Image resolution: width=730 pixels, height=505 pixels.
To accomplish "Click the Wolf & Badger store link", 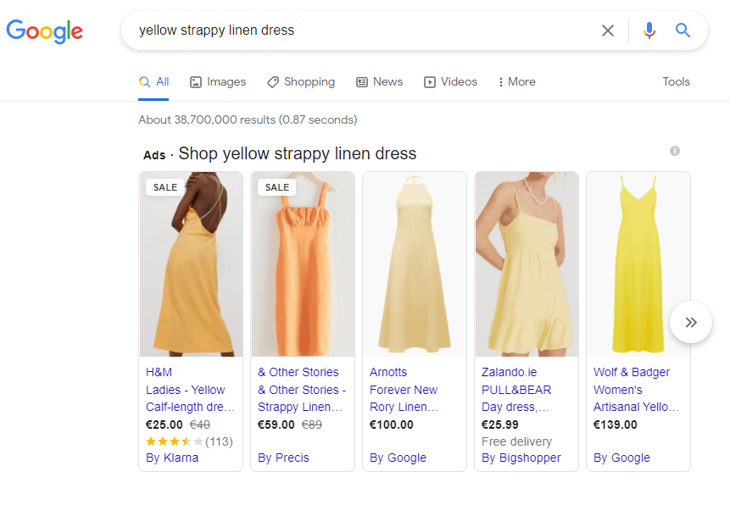I will click(632, 372).
